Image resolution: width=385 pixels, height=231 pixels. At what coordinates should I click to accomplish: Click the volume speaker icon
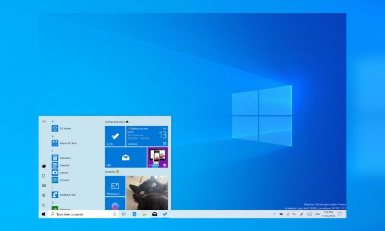[x=294, y=214]
